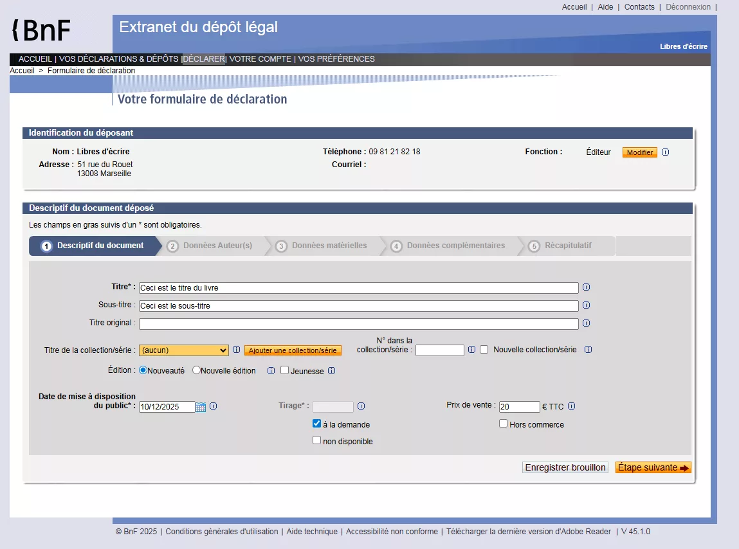Click into the Titre original input field
The height and width of the screenshot is (549, 739).
tap(358, 324)
